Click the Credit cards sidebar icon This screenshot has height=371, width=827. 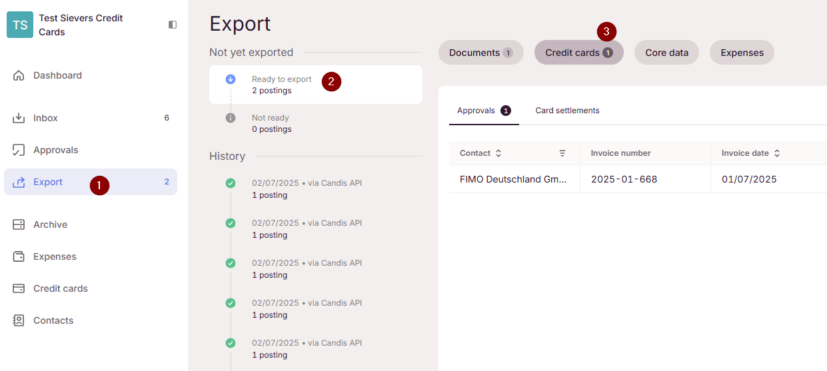(19, 288)
